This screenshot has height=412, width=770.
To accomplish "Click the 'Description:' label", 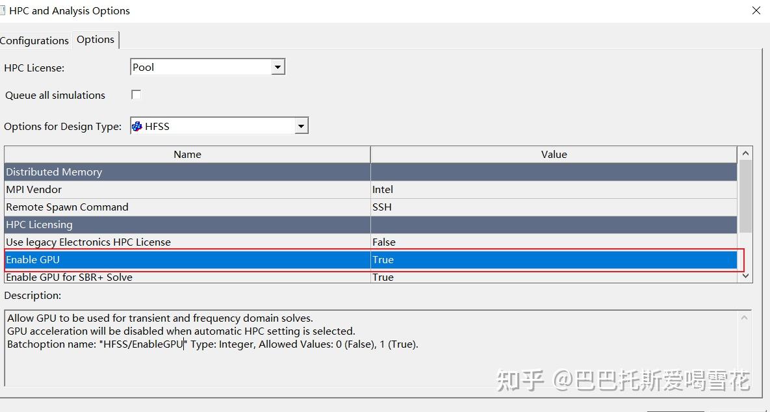I will click(33, 296).
